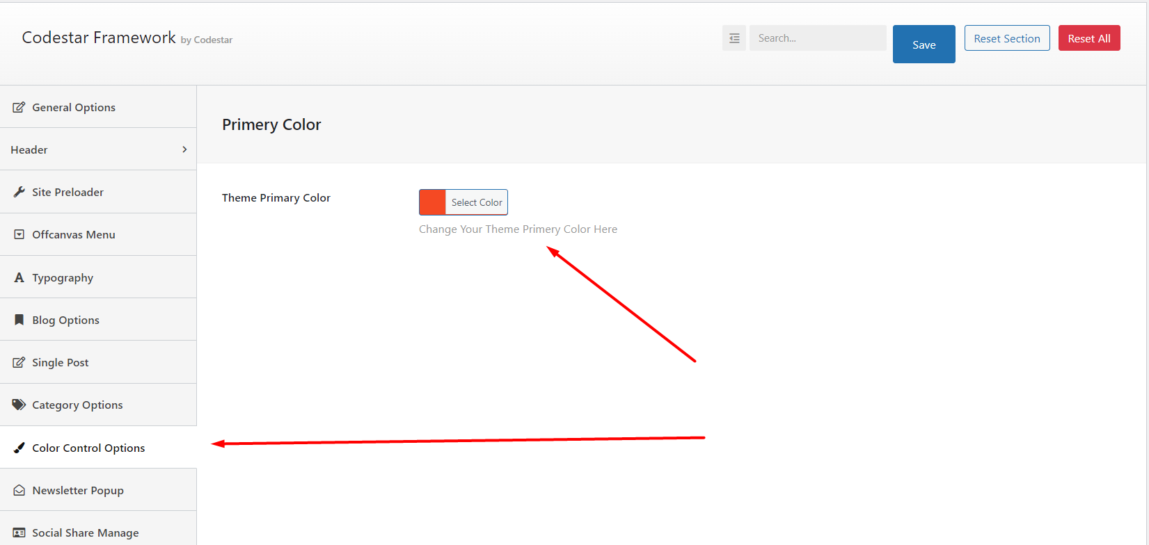Expand the Header section chevron
1149x545 pixels.
[x=184, y=149]
